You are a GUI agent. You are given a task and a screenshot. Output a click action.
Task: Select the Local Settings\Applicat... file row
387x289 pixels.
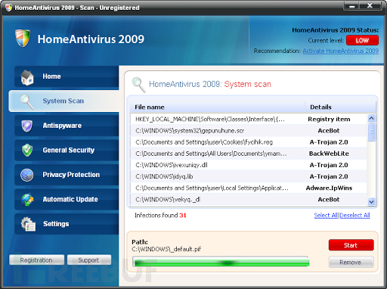tap(249, 188)
